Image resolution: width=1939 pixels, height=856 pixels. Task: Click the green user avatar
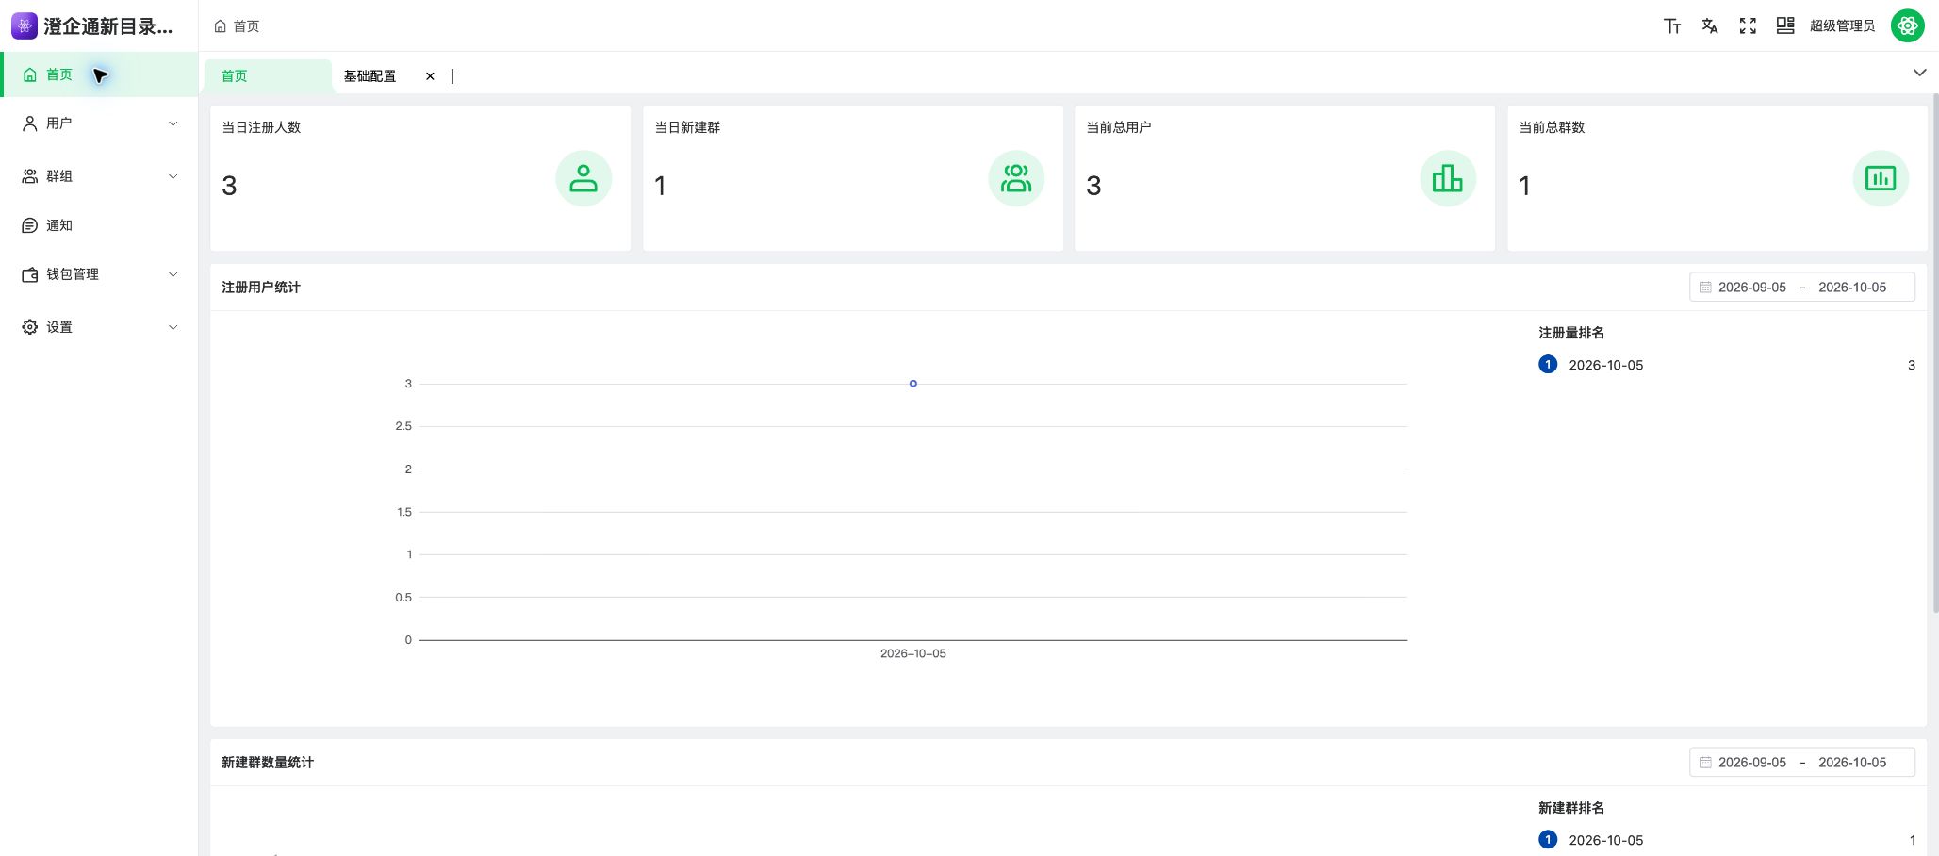pos(1908,25)
